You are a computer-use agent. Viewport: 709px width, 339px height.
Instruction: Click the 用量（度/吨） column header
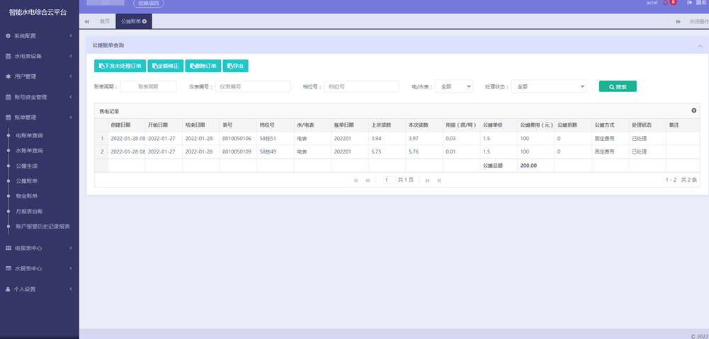461,125
